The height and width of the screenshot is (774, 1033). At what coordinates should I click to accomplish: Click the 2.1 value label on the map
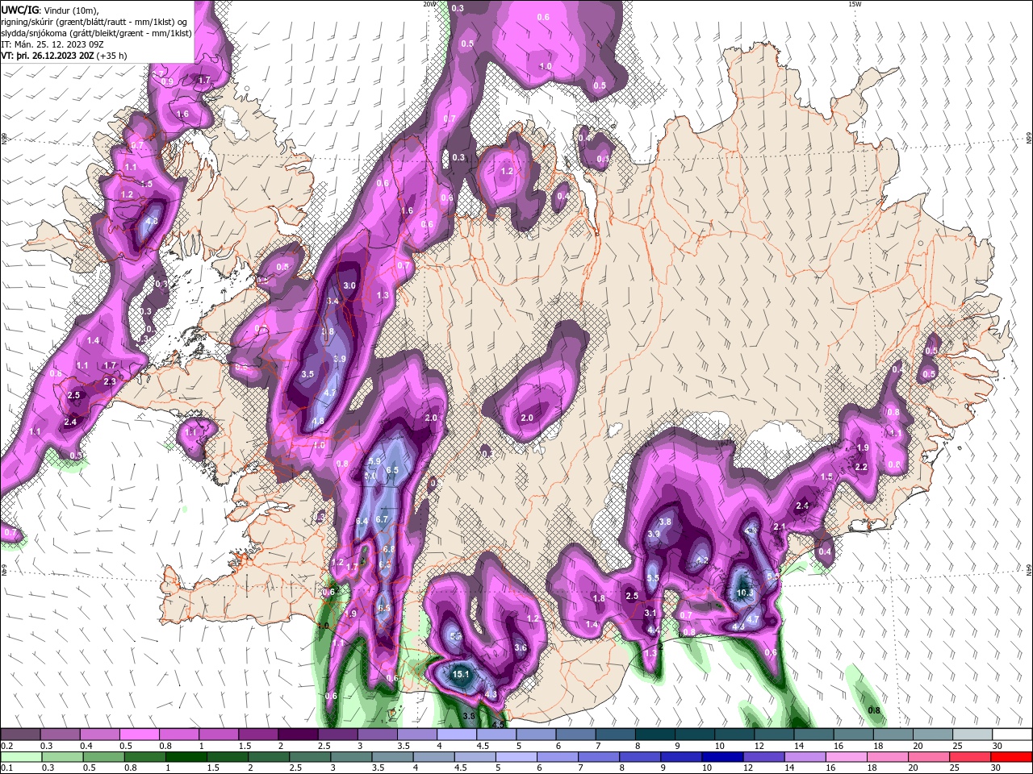(780, 526)
